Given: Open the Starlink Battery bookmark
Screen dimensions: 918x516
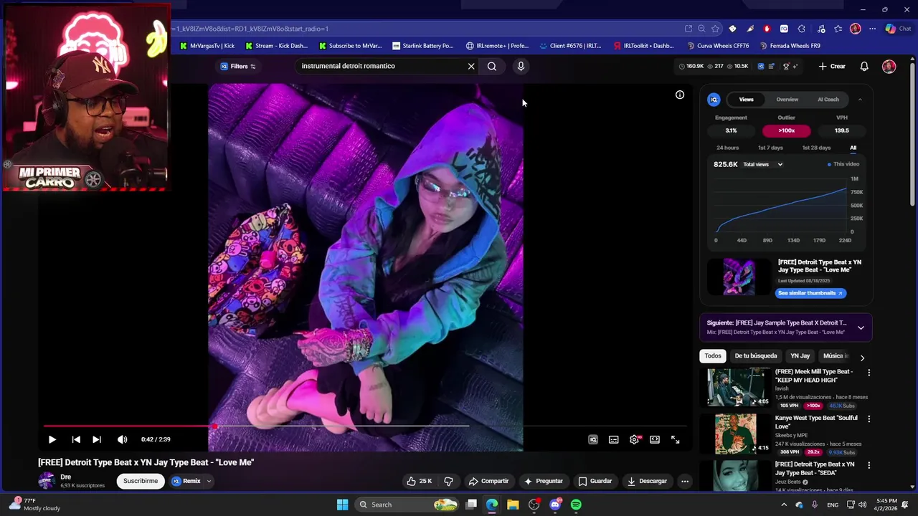Looking at the screenshot, I should coord(423,46).
